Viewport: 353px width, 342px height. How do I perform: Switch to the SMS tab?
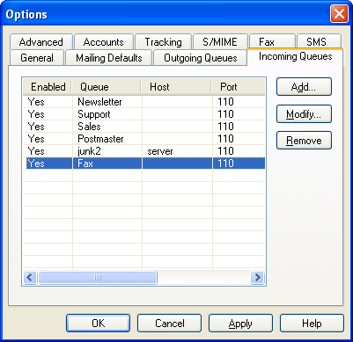tap(319, 41)
